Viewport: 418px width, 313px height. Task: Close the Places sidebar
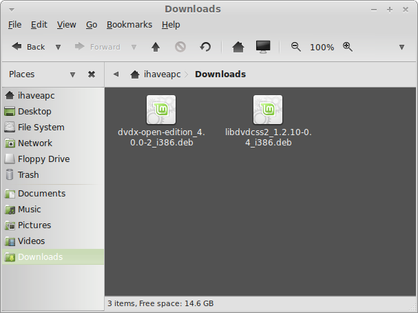click(92, 74)
